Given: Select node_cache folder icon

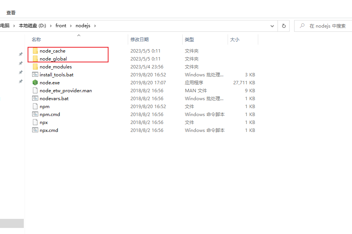Looking at the screenshot, I should point(35,51).
